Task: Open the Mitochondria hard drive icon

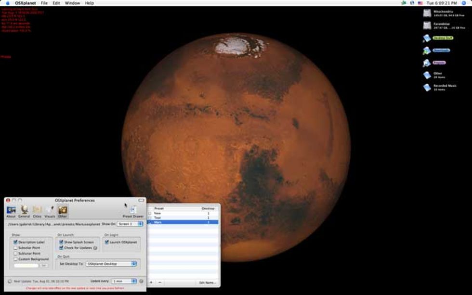Action: tap(427, 13)
